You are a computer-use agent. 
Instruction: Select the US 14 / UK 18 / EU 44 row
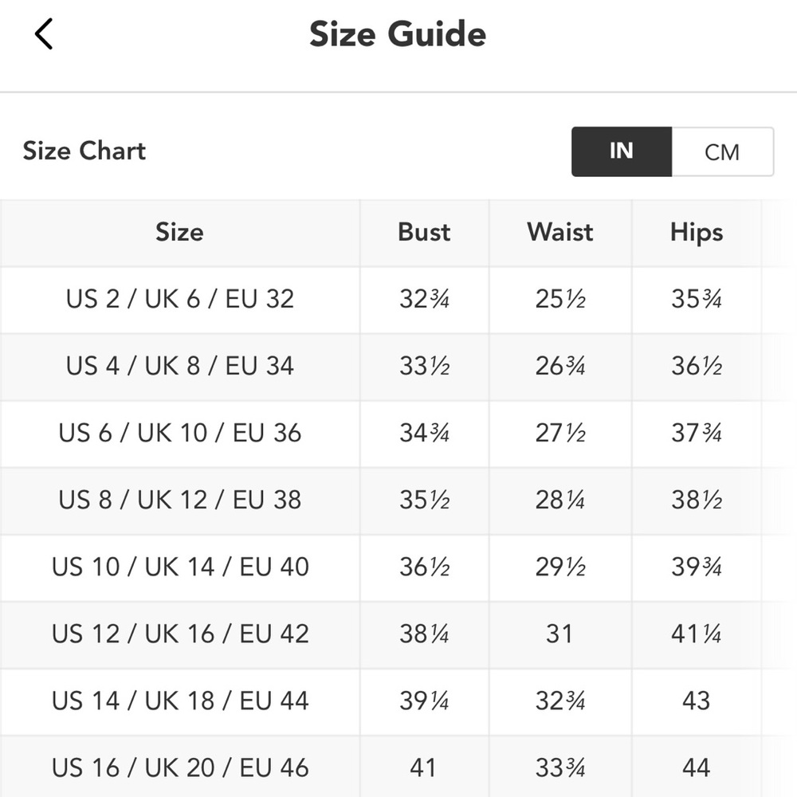coord(398,701)
